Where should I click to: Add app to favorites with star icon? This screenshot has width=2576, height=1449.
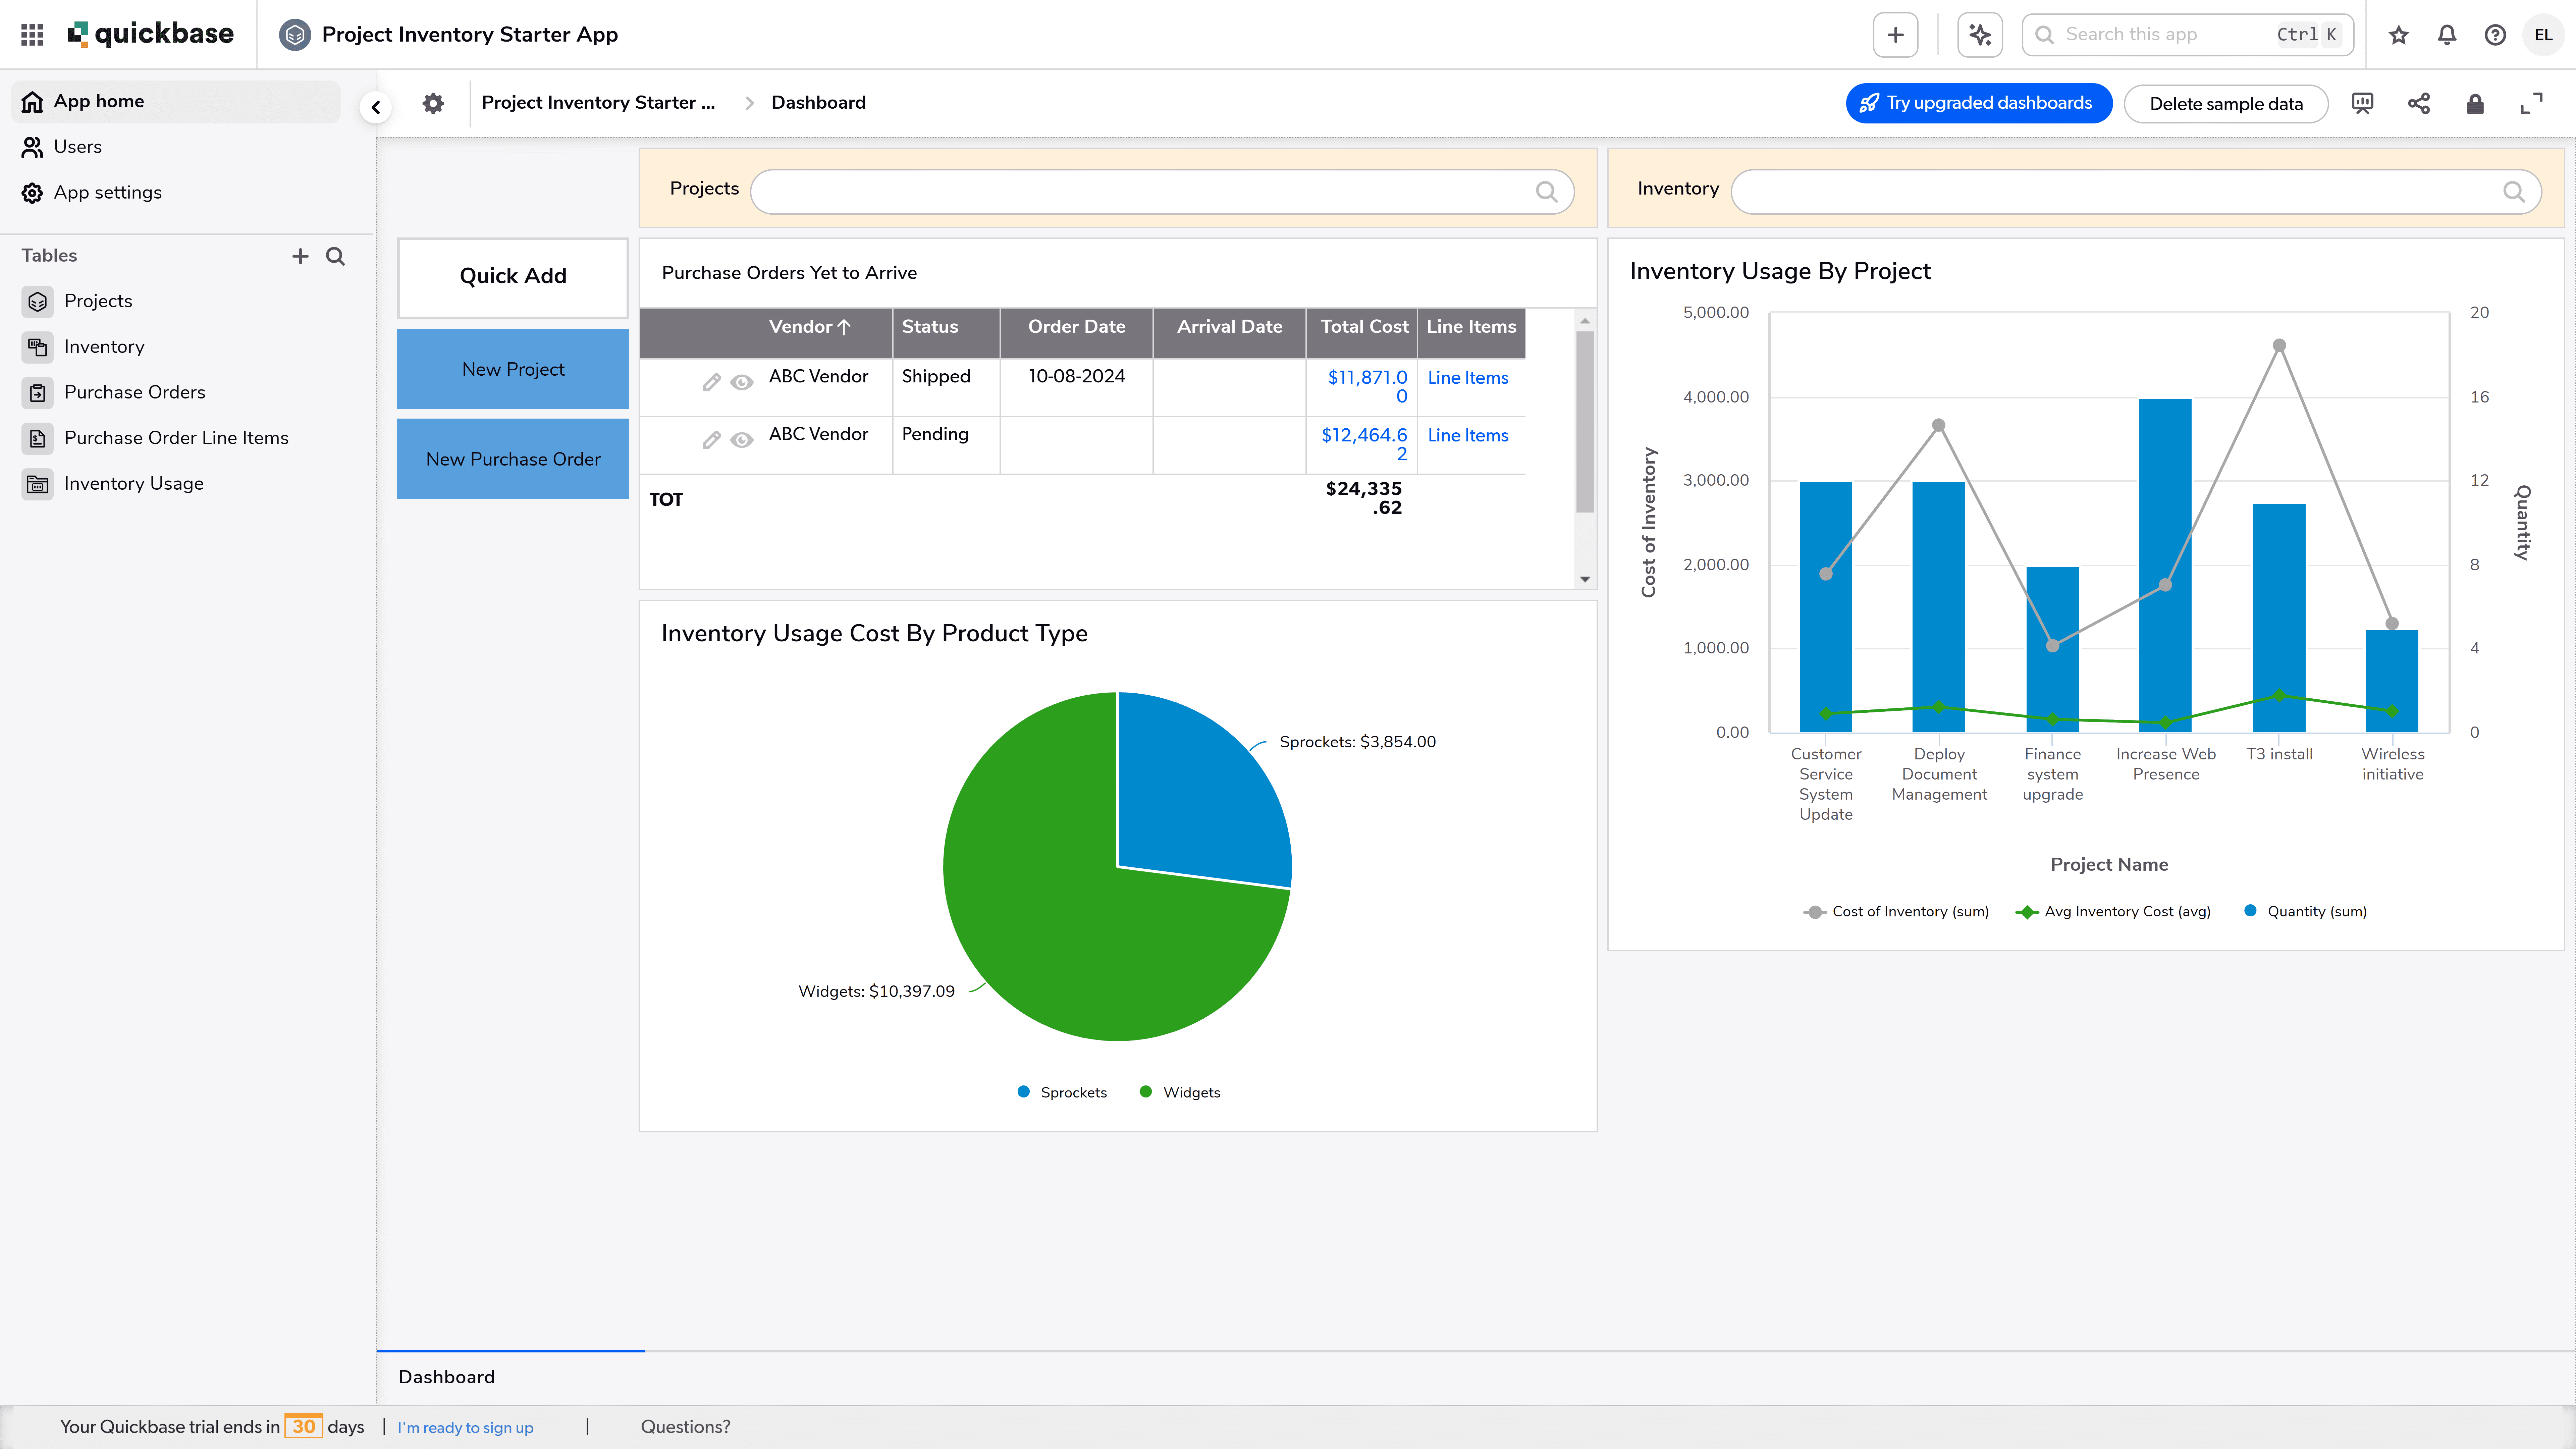coord(2398,35)
